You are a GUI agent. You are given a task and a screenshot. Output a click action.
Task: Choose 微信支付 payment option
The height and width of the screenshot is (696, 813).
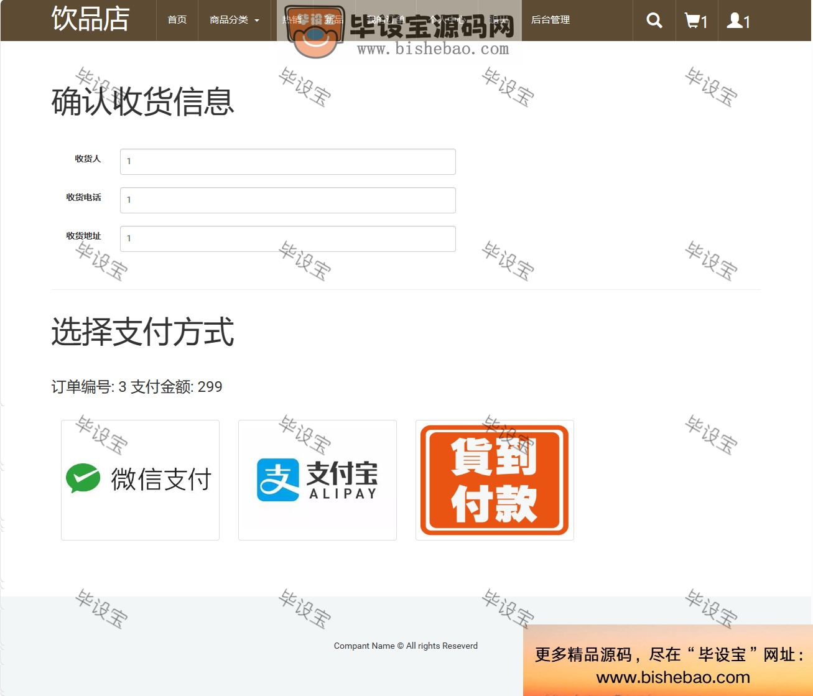(140, 480)
